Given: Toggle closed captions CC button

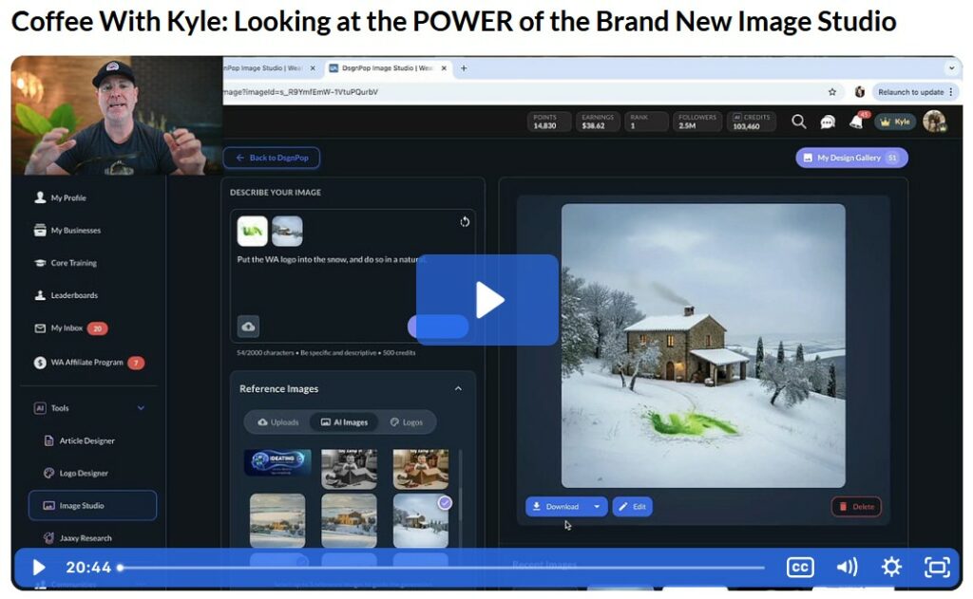Looking at the screenshot, I should pyautogui.click(x=800, y=568).
